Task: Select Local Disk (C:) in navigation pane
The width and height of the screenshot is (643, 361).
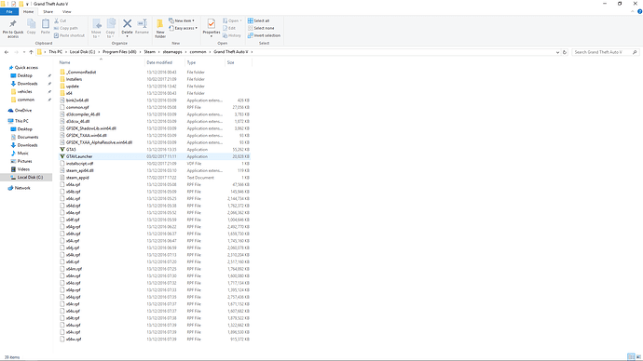Action: (x=30, y=177)
